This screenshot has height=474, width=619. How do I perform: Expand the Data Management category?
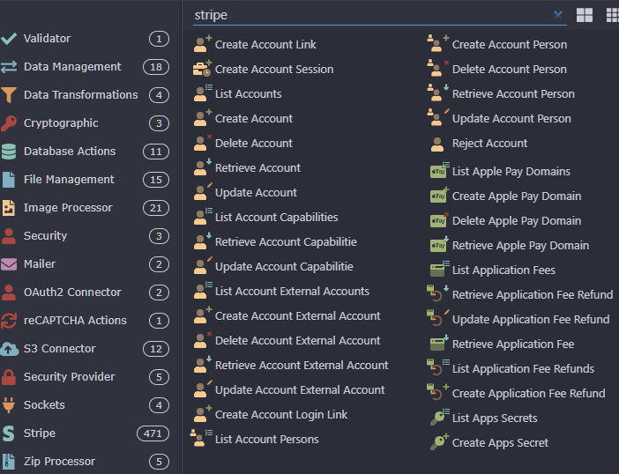72,67
